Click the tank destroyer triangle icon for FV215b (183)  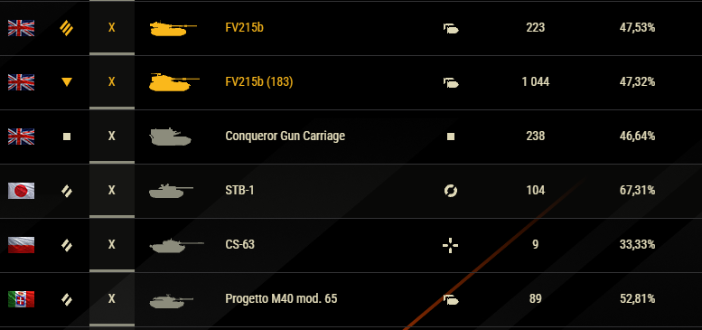(x=67, y=82)
